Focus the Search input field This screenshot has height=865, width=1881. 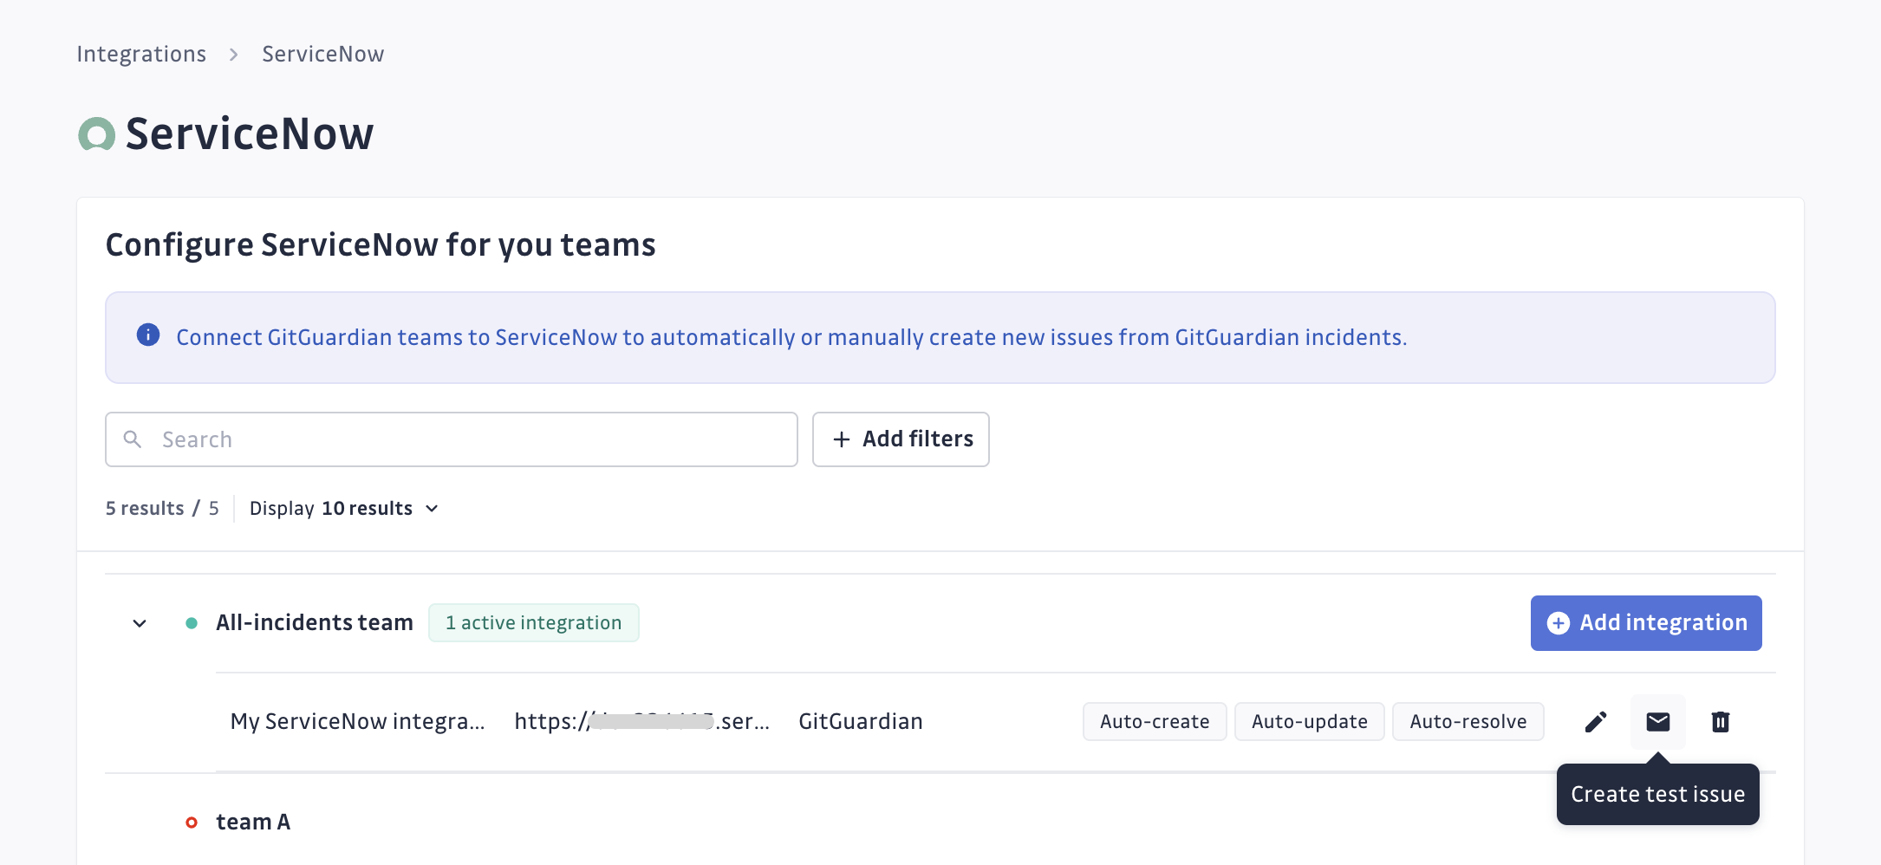451,439
